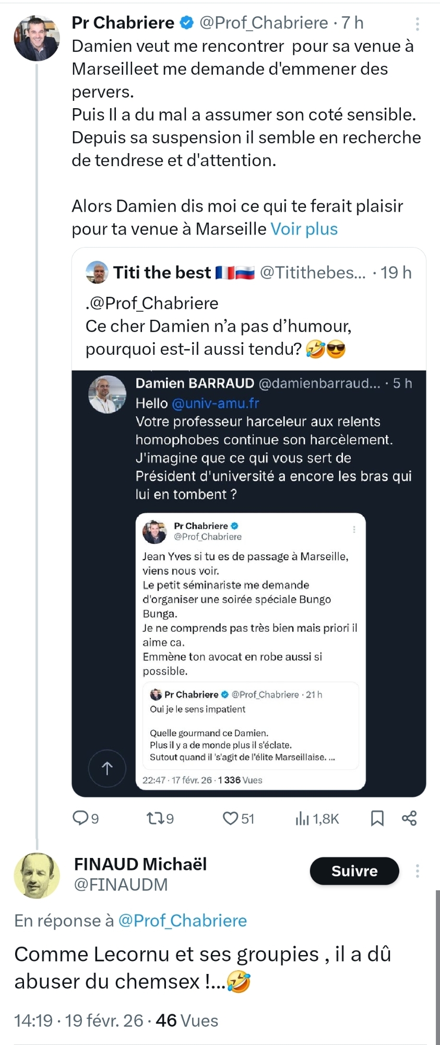Image resolution: width=440 pixels, height=1045 pixels.
Task: Like the tweet with heart icon
Action: (x=230, y=818)
